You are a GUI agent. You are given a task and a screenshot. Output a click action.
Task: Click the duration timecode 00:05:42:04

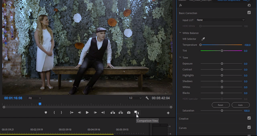161,98
